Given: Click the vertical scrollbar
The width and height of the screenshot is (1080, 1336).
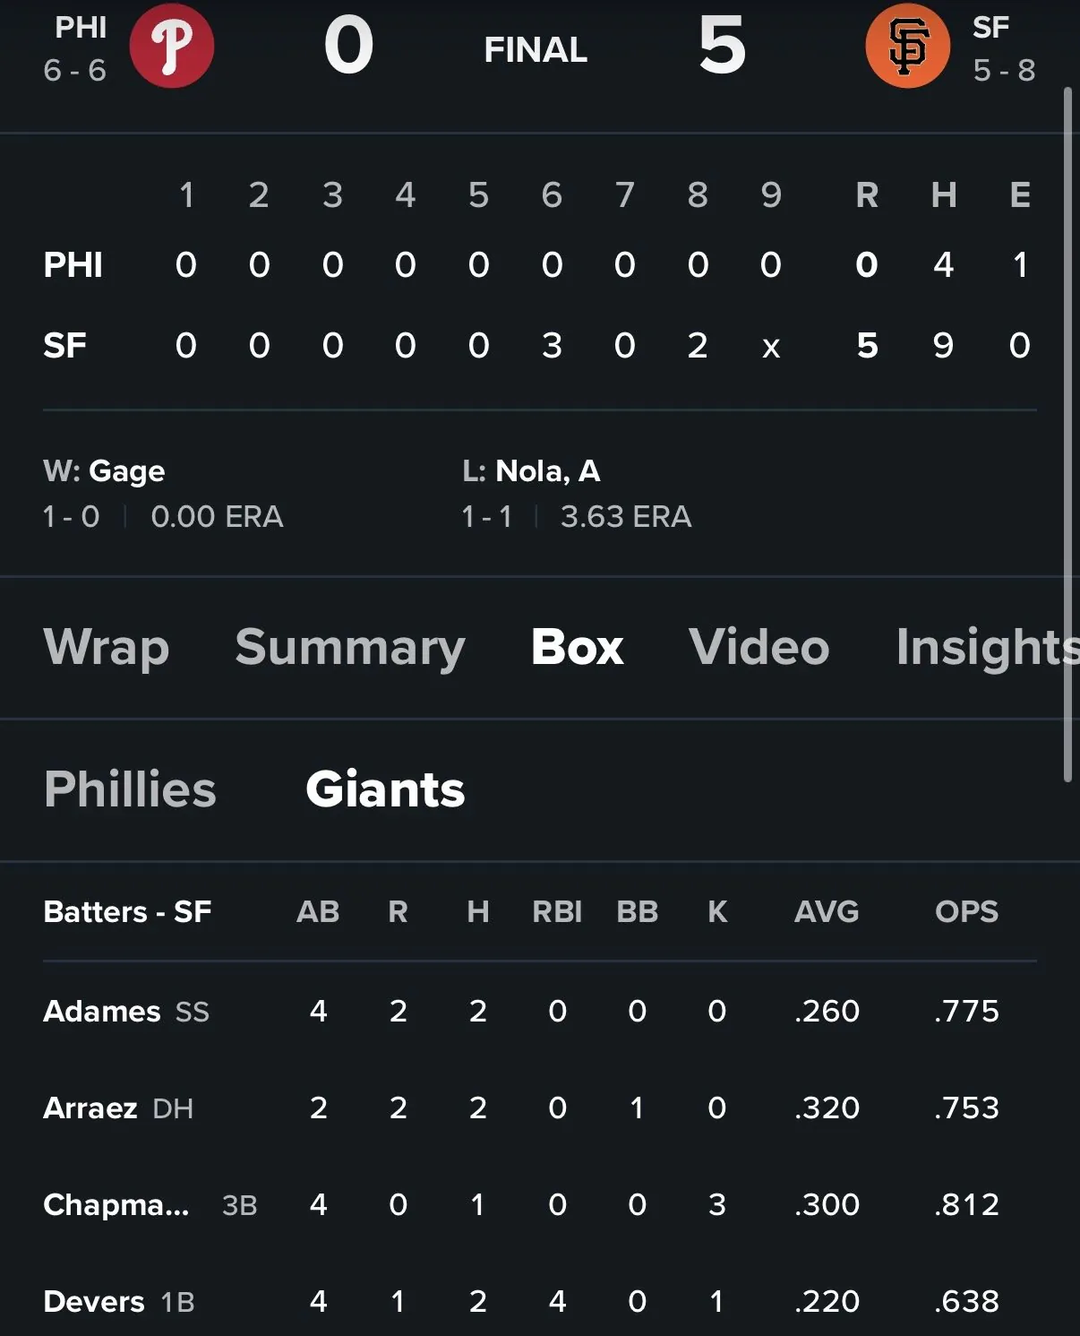Looking at the screenshot, I should [x=1067, y=435].
